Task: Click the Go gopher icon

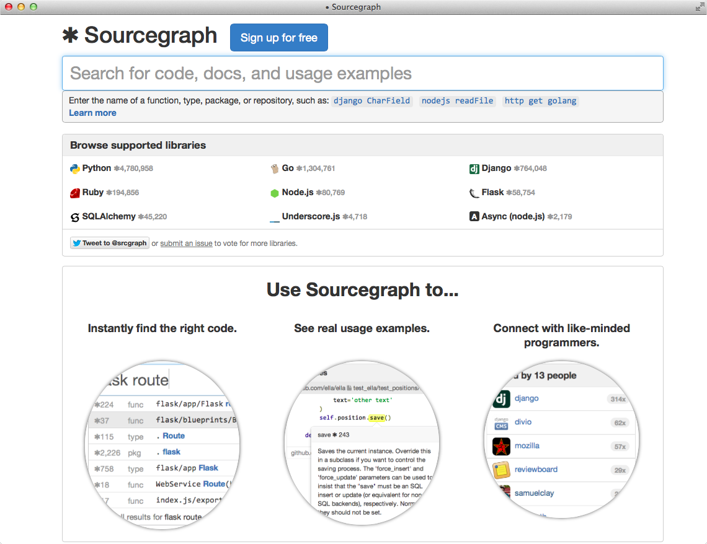Action: (275, 169)
